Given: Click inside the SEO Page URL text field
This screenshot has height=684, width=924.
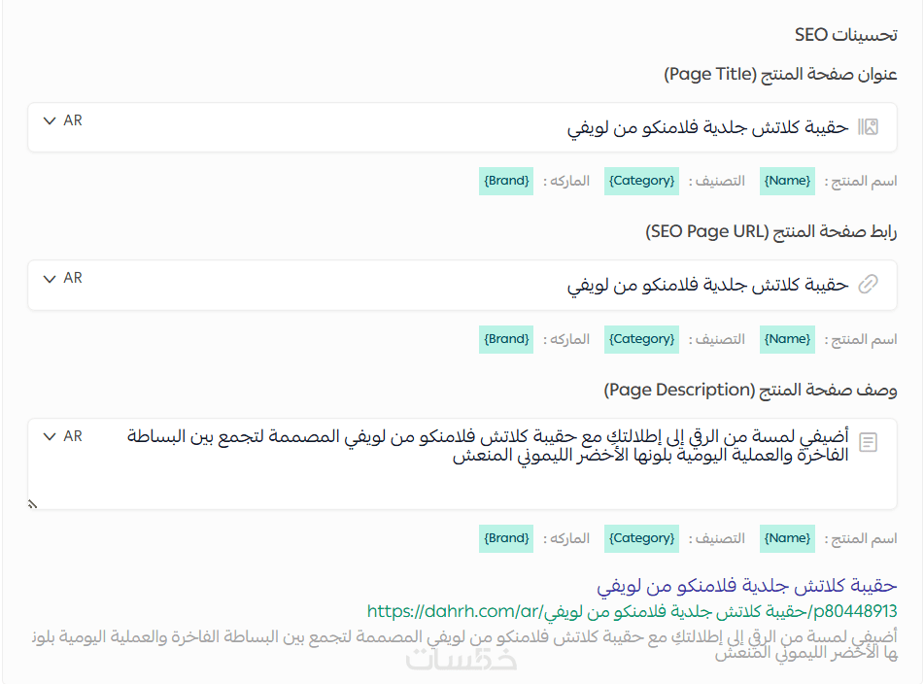Looking at the screenshot, I should (x=462, y=285).
